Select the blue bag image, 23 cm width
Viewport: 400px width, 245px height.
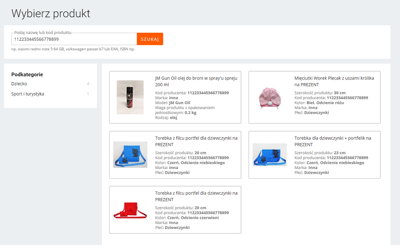[x=269, y=155]
